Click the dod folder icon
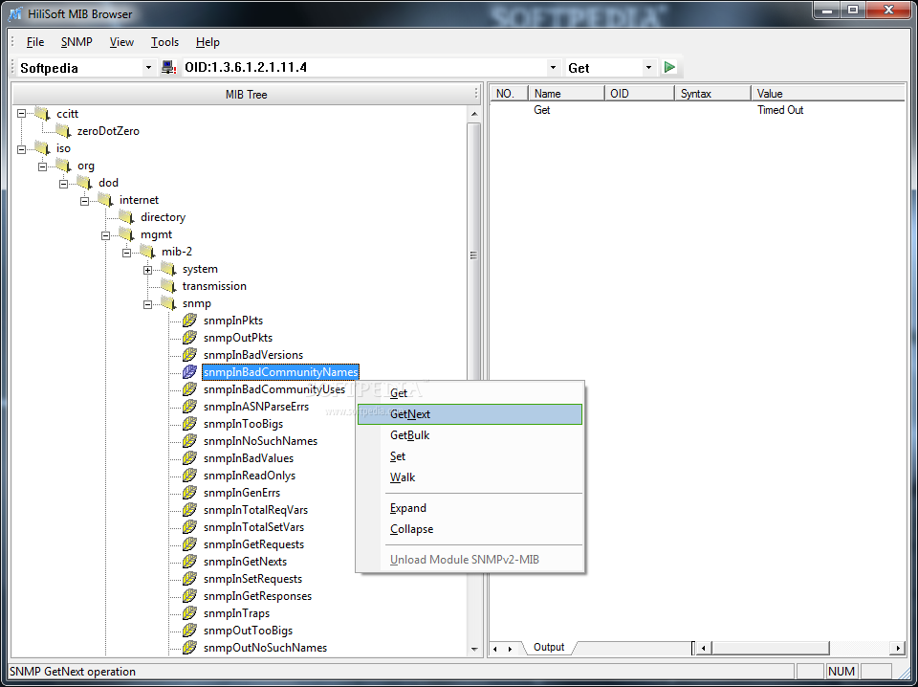This screenshot has width=918, height=687. (84, 182)
